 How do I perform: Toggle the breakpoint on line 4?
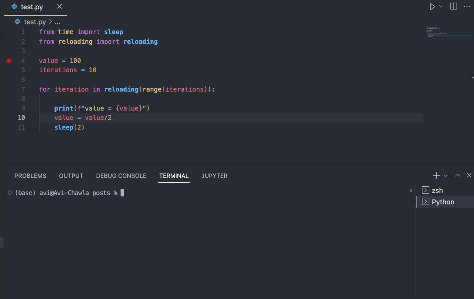pos(9,61)
